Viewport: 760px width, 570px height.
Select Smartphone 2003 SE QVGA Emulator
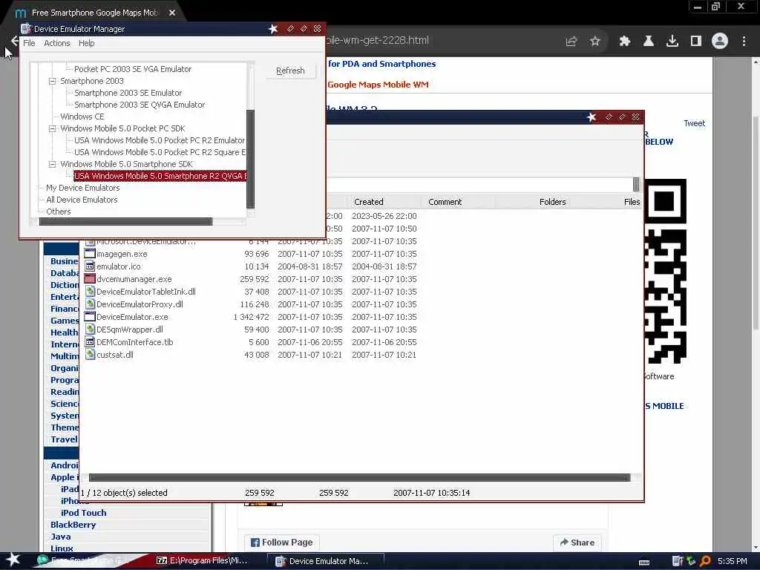(x=140, y=105)
